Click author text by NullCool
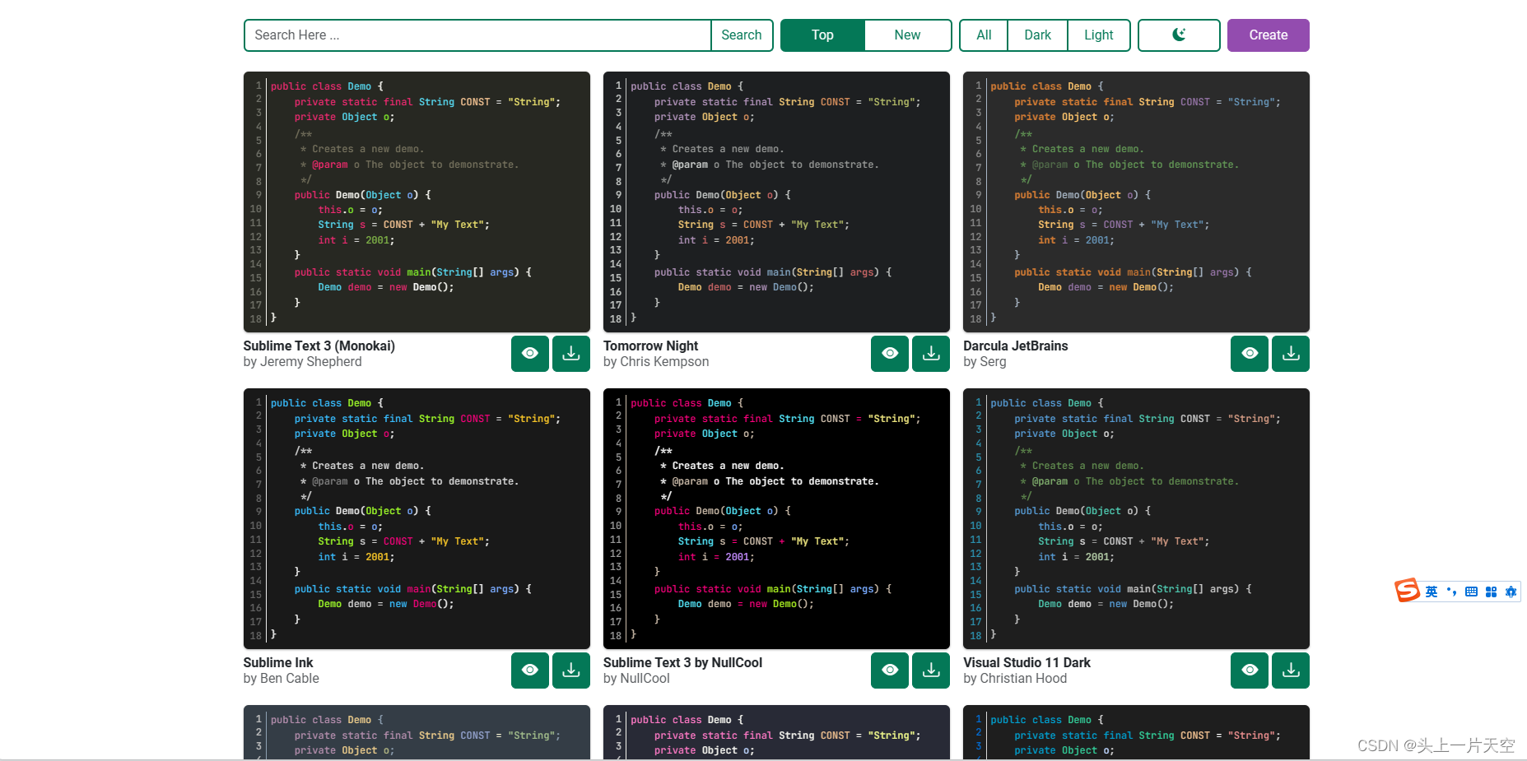Screen dimensions: 1527x761 pyautogui.click(x=636, y=679)
